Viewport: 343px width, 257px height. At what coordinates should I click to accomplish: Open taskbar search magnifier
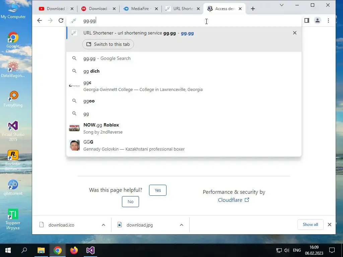tap(24, 250)
